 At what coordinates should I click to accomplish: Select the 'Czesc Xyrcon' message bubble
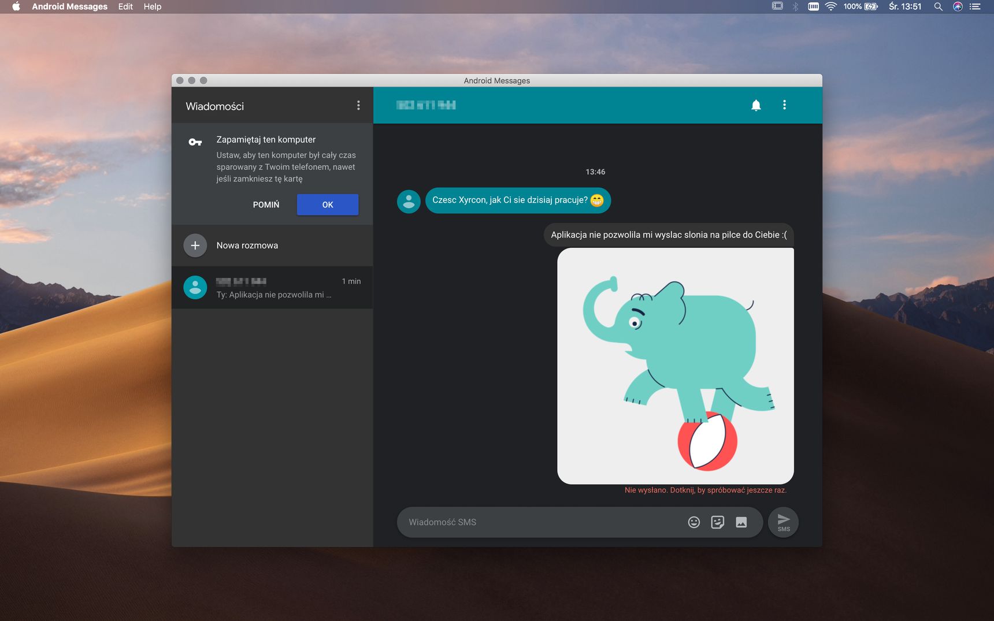(x=518, y=200)
